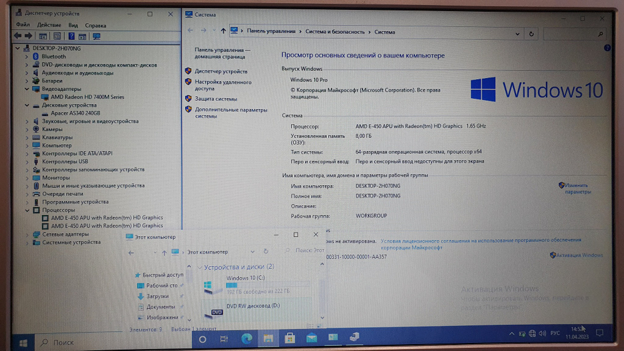Screen dimensions: 624x351
Task: Click Панель управления — домашняя страница link
Action: 223,53
